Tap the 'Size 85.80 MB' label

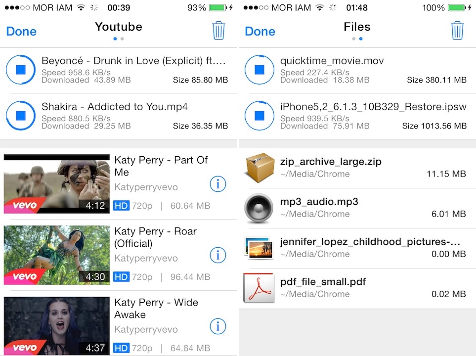pos(200,80)
